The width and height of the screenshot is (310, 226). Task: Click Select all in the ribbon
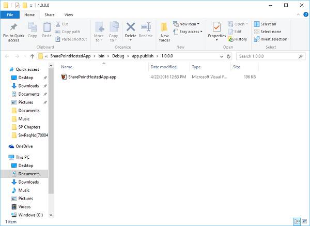point(265,24)
